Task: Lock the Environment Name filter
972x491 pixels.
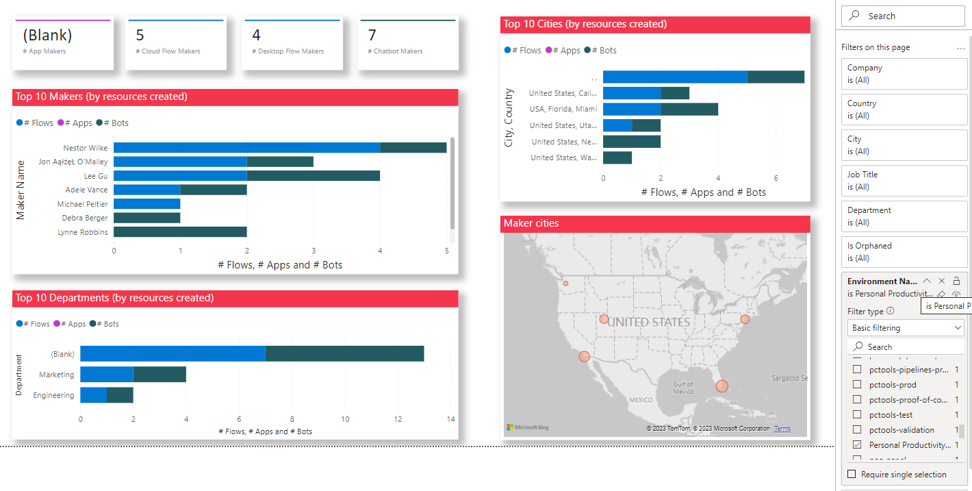Action: [956, 281]
